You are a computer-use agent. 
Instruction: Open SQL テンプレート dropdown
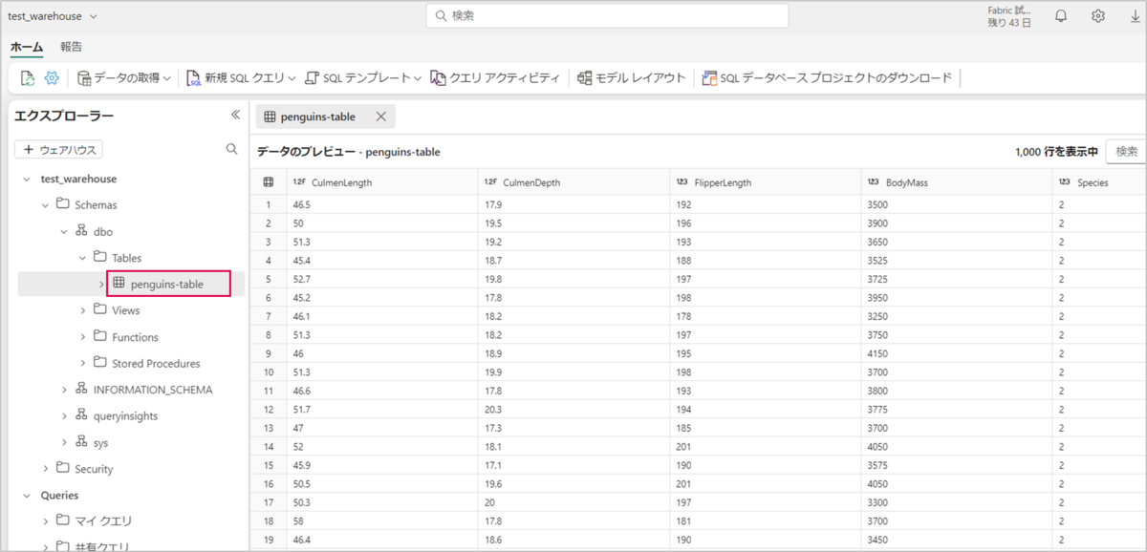pos(363,78)
